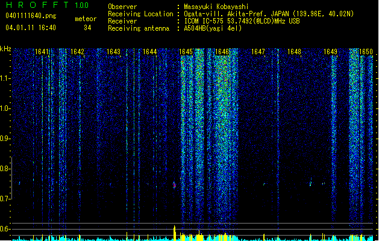This screenshot has height=241, width=379.
Task: Click observer name Masayuki Kobayashi
Action: [216, 7]
